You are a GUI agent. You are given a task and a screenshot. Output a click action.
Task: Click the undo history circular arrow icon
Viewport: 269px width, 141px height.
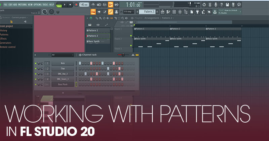[204, 5]
